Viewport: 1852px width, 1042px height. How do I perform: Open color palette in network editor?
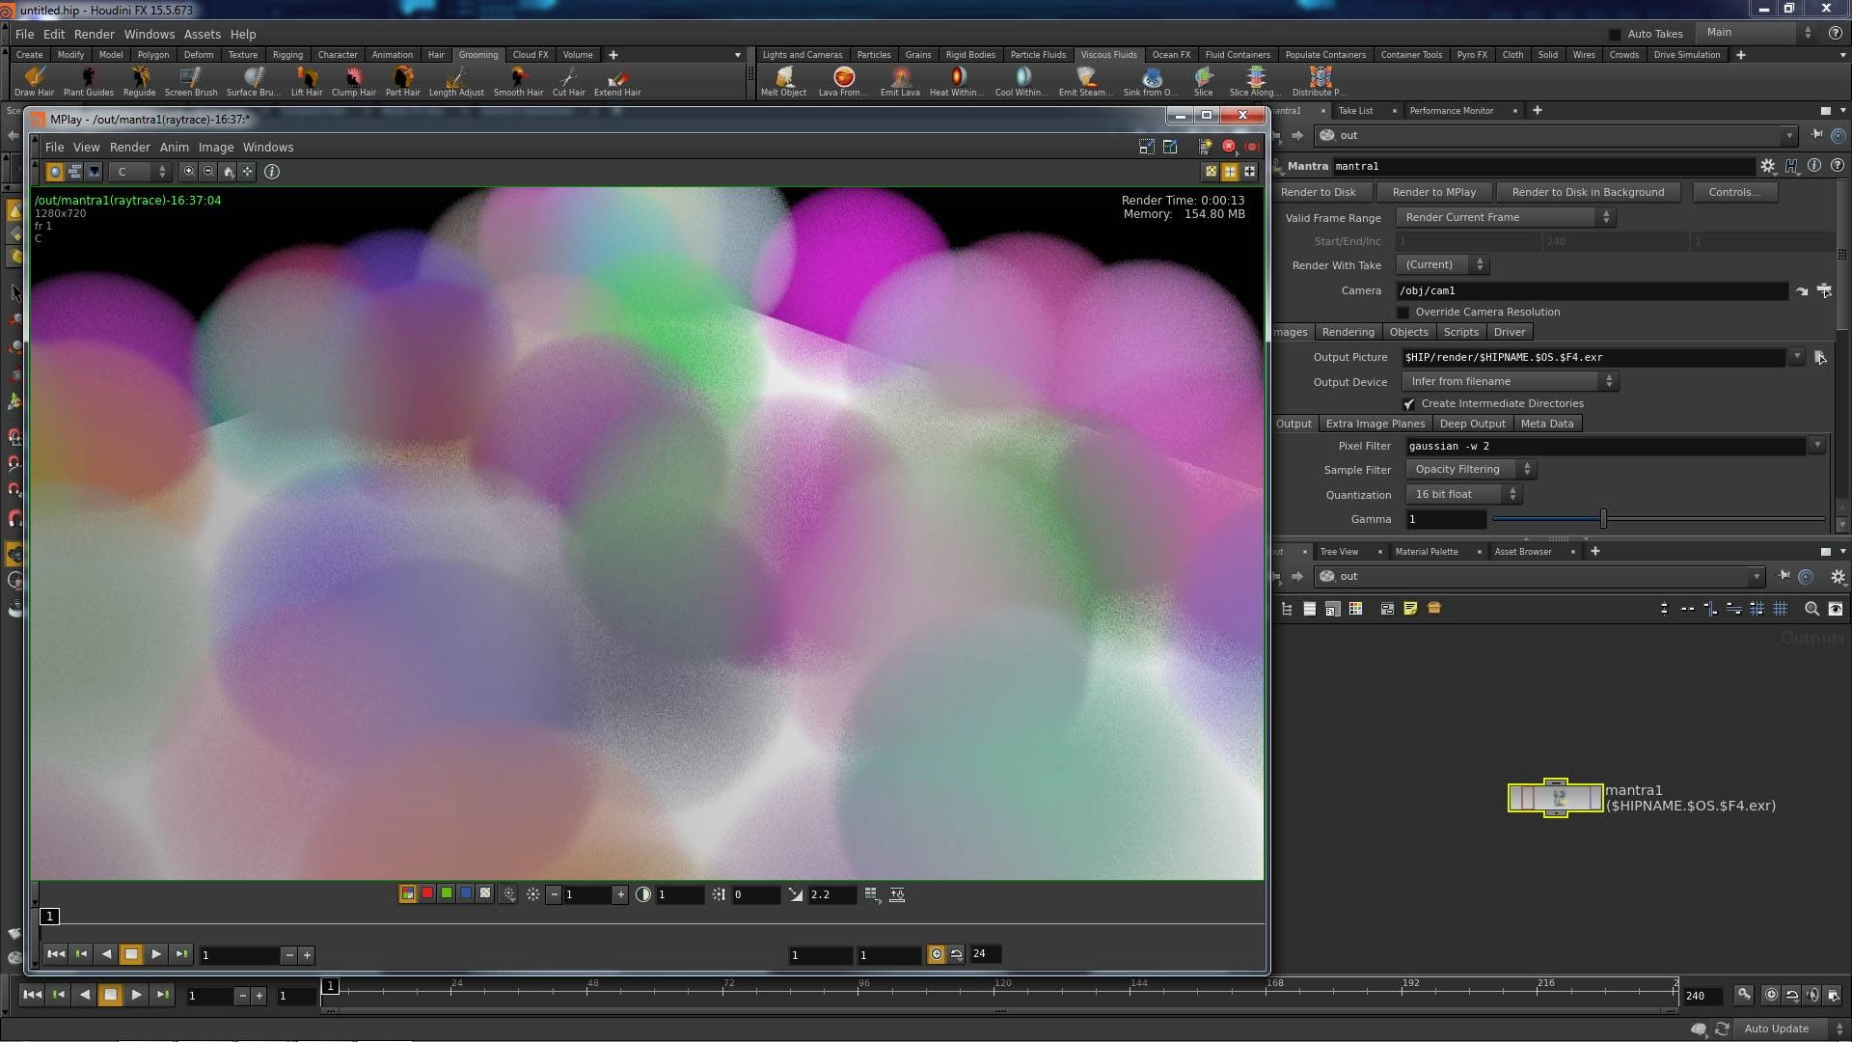tap(1355, 609)
